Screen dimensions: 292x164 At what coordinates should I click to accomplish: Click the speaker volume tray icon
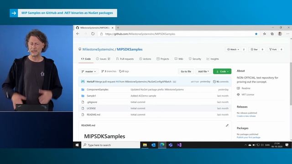tap(262, 145)
